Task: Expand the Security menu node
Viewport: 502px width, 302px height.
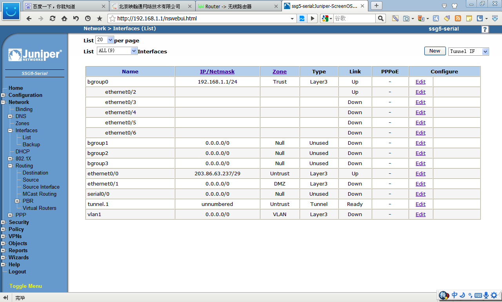Action: click(x=3, y=222)
